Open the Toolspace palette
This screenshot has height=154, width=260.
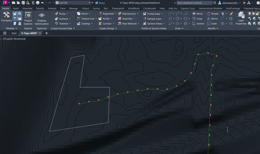6,17
